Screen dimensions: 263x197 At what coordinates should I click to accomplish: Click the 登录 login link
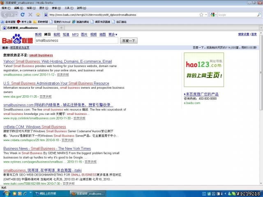254,34
